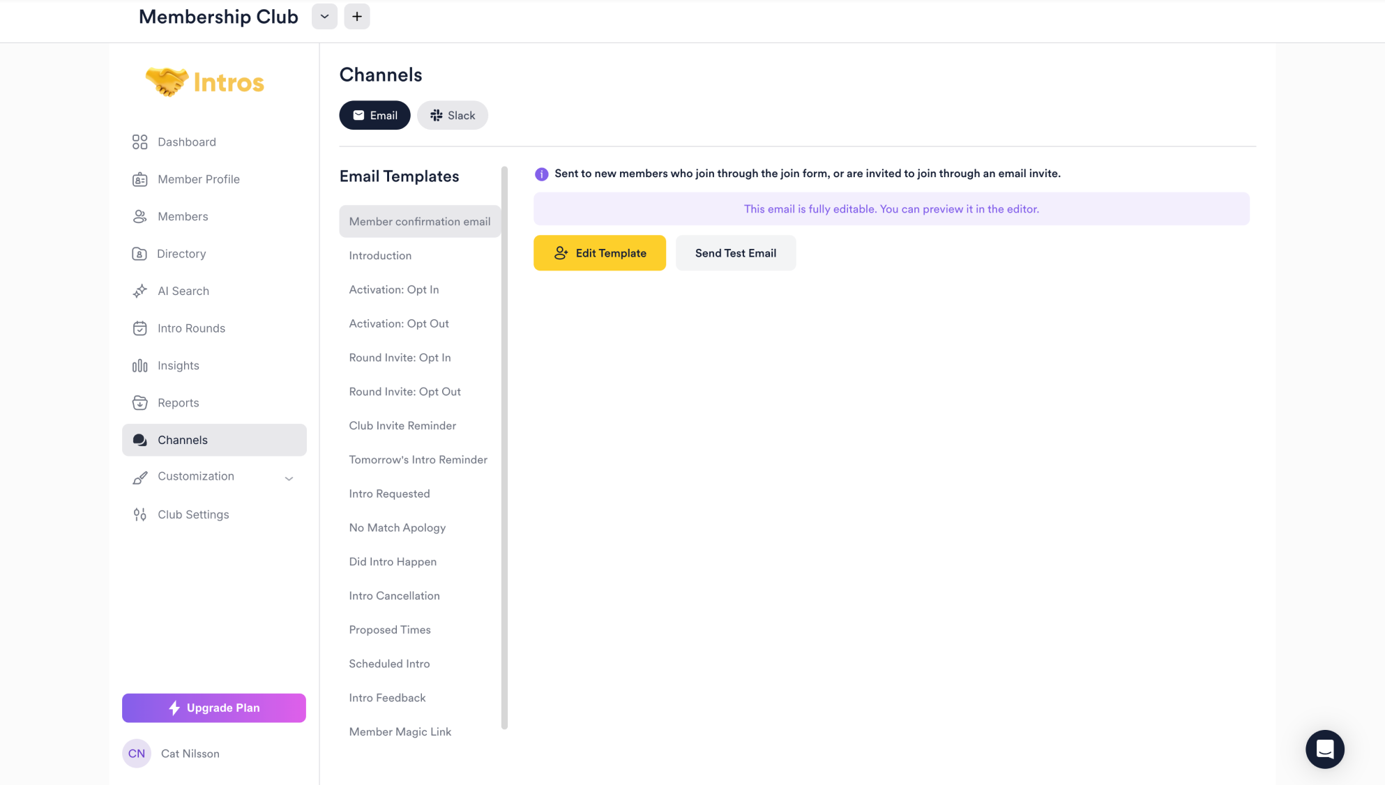Expand the Customization chevron

[x=289, y=478]
